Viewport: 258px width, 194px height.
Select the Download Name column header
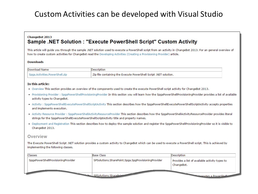click(59, 70)
